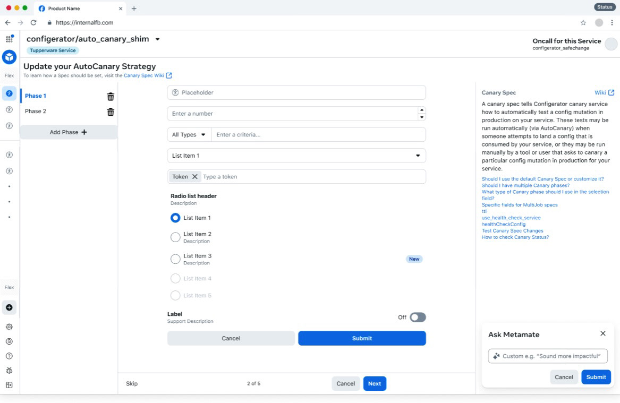
Task: Click Skip in the footer
Action: tap(132, 383)
